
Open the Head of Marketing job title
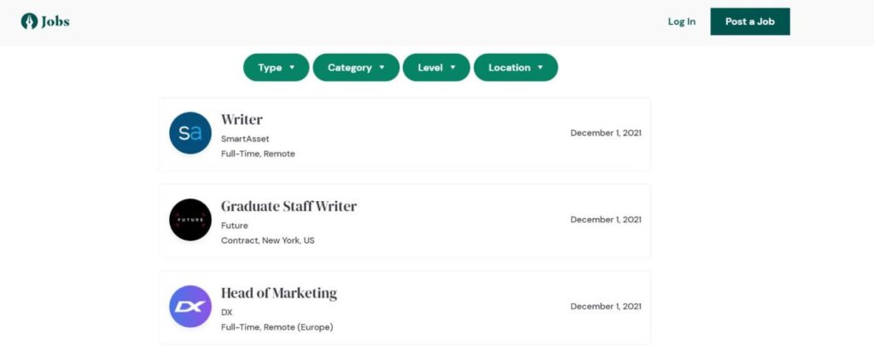pos(279,293)
